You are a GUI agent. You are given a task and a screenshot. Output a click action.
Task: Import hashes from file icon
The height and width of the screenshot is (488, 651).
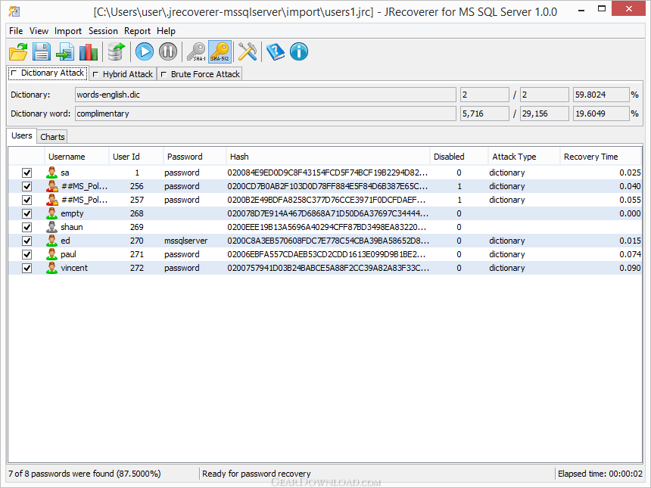click(65, 52)
